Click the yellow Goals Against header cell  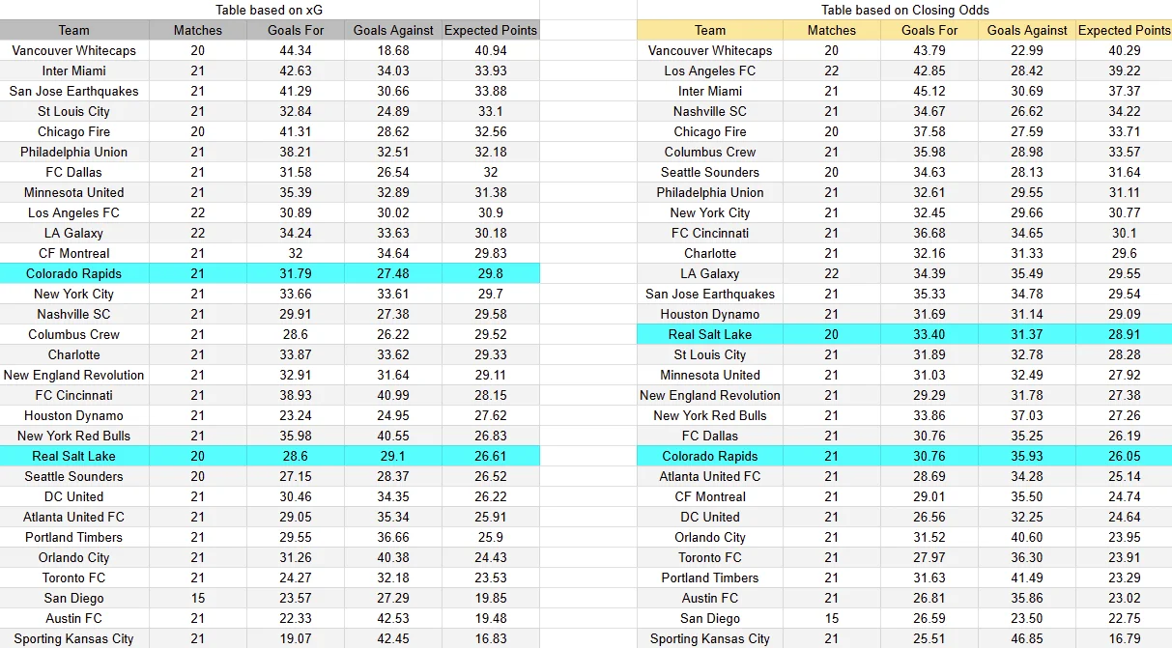(x=1027, y=30)
